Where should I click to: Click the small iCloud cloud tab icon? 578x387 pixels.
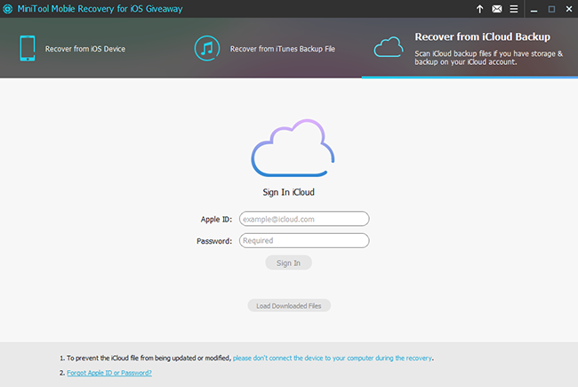(x=389, y=47)
